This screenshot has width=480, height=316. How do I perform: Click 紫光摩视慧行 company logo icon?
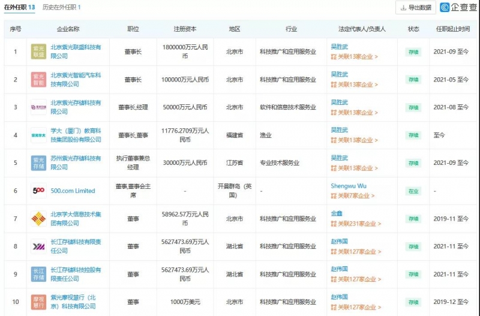pyautogui.click(x=38, y=302)
